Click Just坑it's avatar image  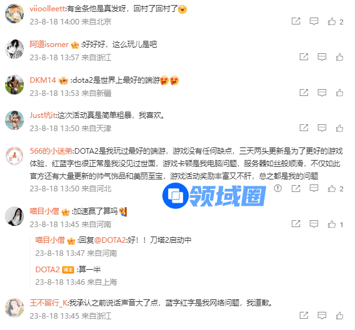tap(14, 120)
